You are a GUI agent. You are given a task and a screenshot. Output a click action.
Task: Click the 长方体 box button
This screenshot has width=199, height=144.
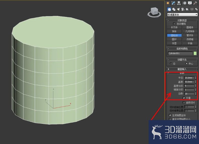174,27
